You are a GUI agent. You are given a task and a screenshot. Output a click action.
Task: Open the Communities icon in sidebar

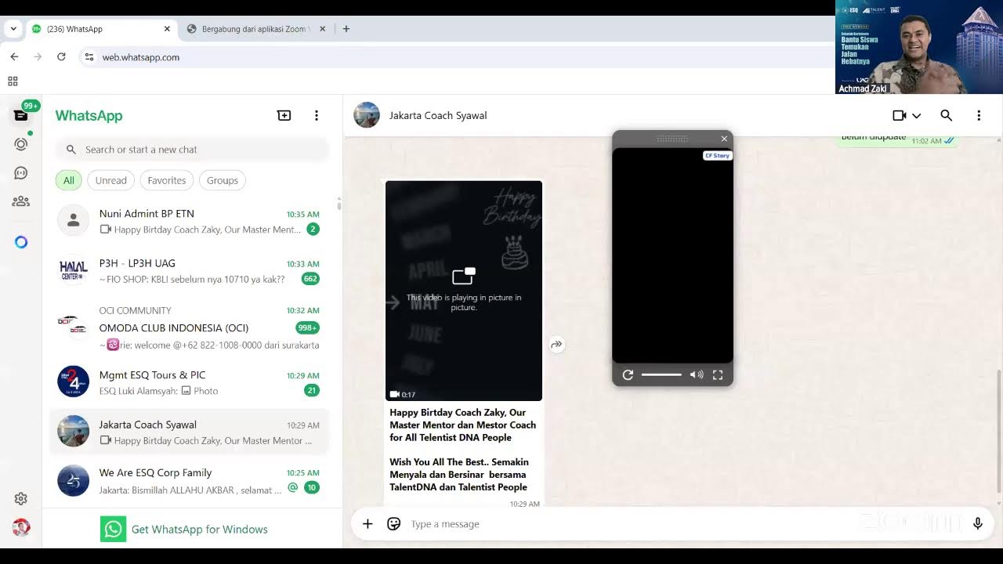21,201
